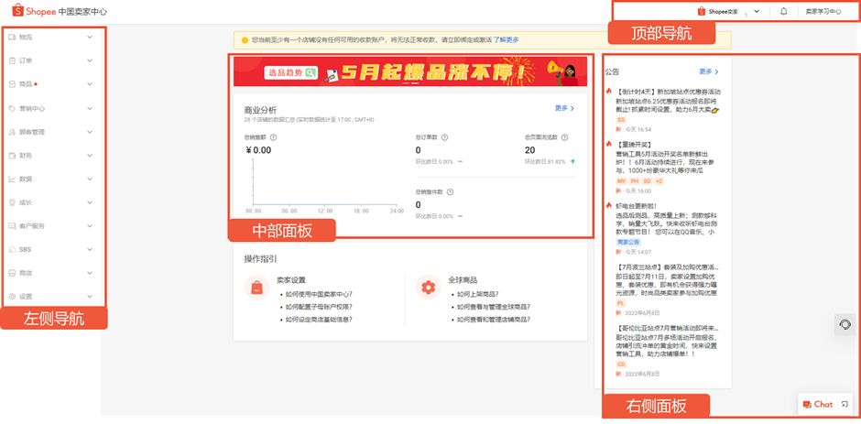The height and width of the screenshot is (424, 861).
Task: Expand the 营销中心 menu chevron
Action: tap(90, 108)
